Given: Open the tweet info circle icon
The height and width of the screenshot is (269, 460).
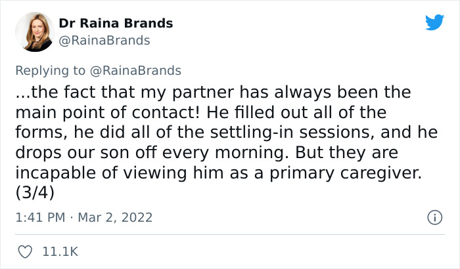Looking at the screenshot, I should (x=434, y=217).
